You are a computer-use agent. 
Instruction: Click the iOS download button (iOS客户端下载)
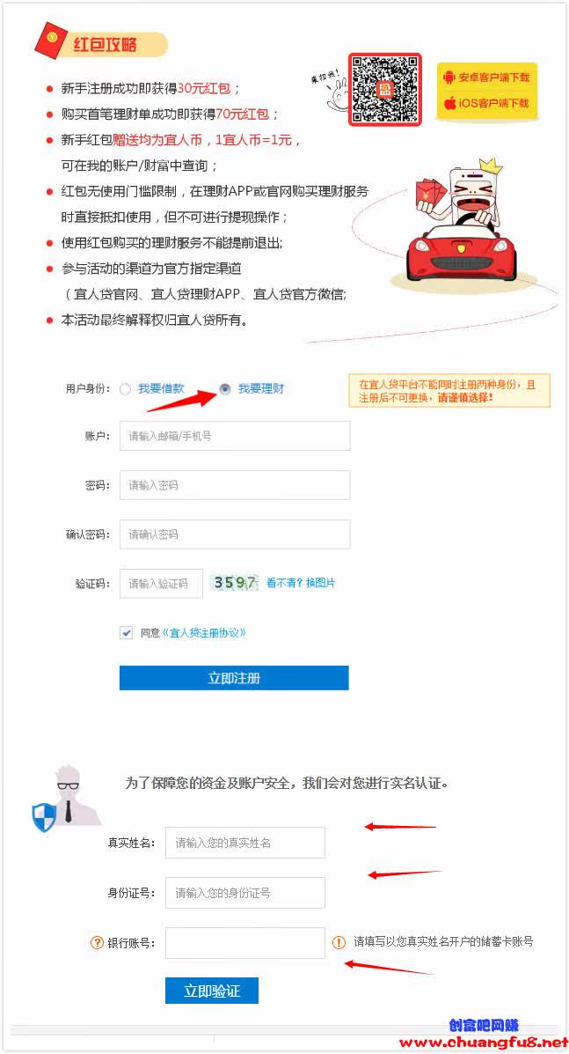[x=486, y=103]
